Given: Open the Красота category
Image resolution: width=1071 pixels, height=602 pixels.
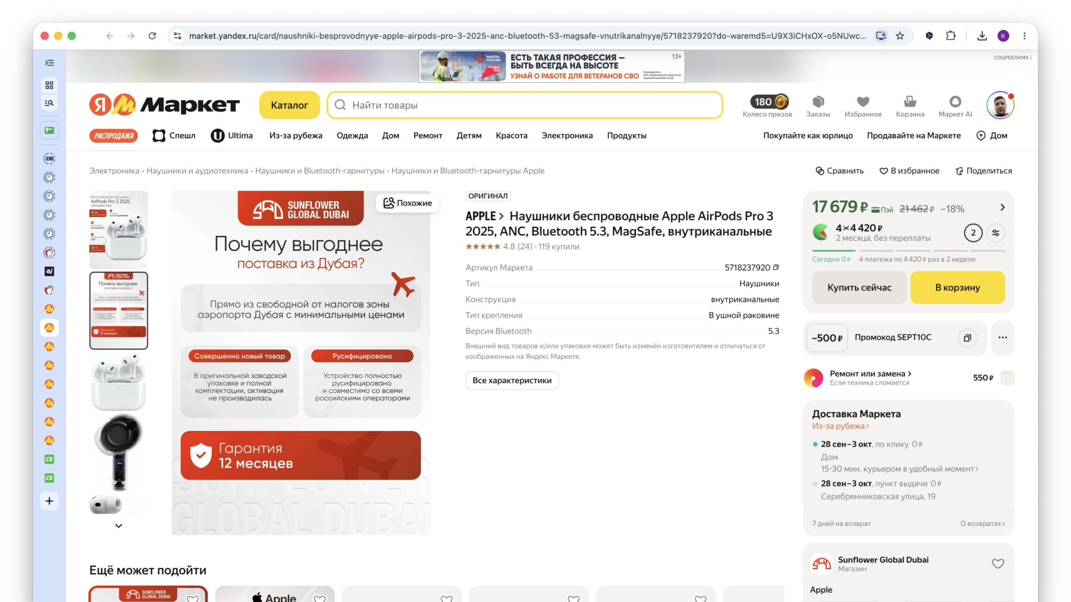Looking at the screenshot, I should click(511, 136).
